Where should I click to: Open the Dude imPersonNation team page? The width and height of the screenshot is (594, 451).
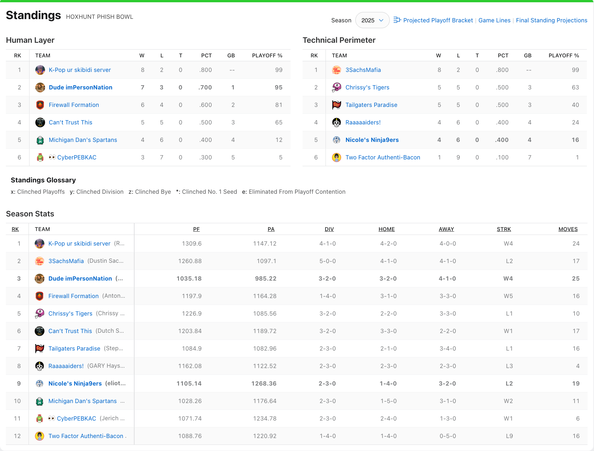[x=80, y=87]
